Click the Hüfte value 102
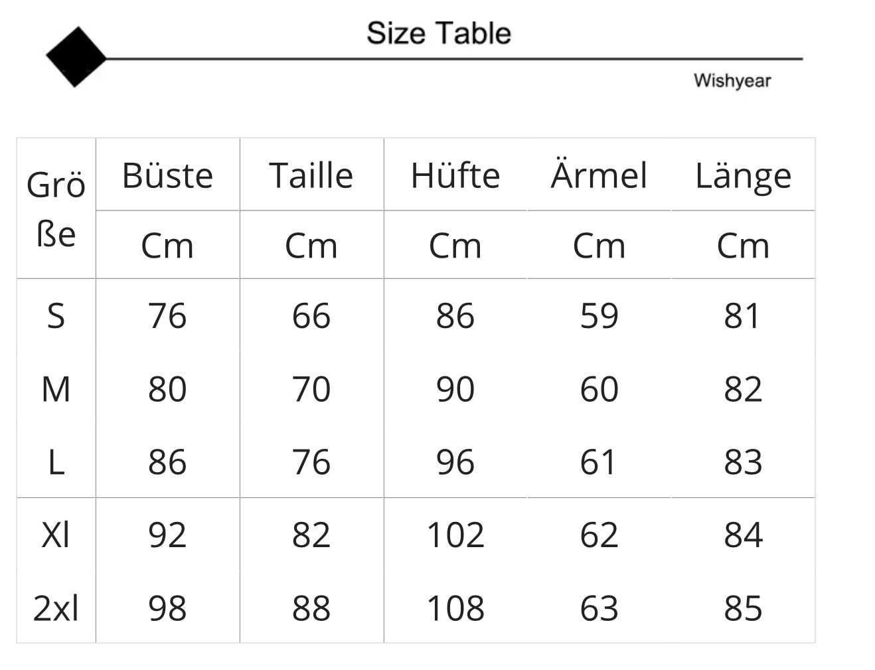The height and width of the screenshot is (670, 875). pos(455,535)
